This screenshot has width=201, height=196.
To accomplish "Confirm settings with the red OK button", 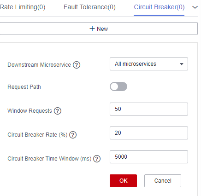I will coord(123,181).
